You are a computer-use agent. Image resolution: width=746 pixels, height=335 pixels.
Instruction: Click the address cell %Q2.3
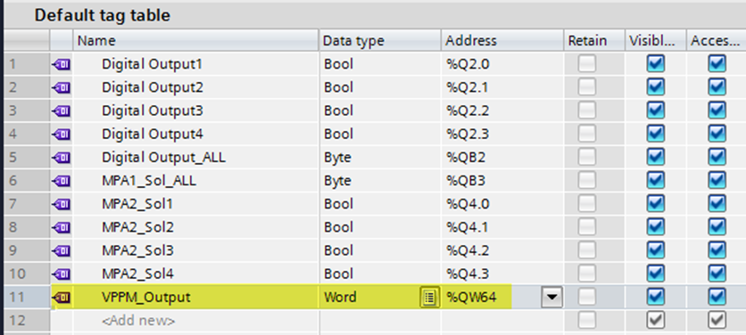coord(501,134)
